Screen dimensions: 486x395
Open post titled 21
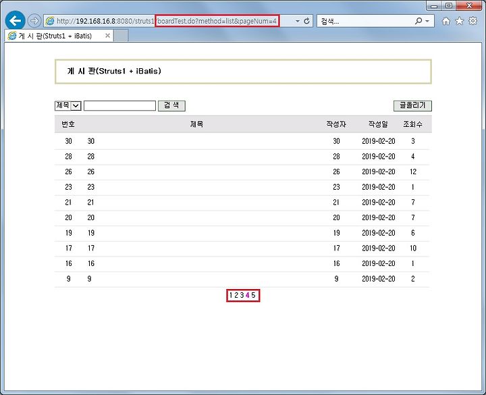(x=90, y=202)
